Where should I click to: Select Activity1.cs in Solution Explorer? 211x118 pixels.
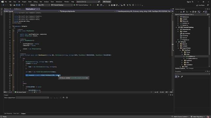click(186, 23)
